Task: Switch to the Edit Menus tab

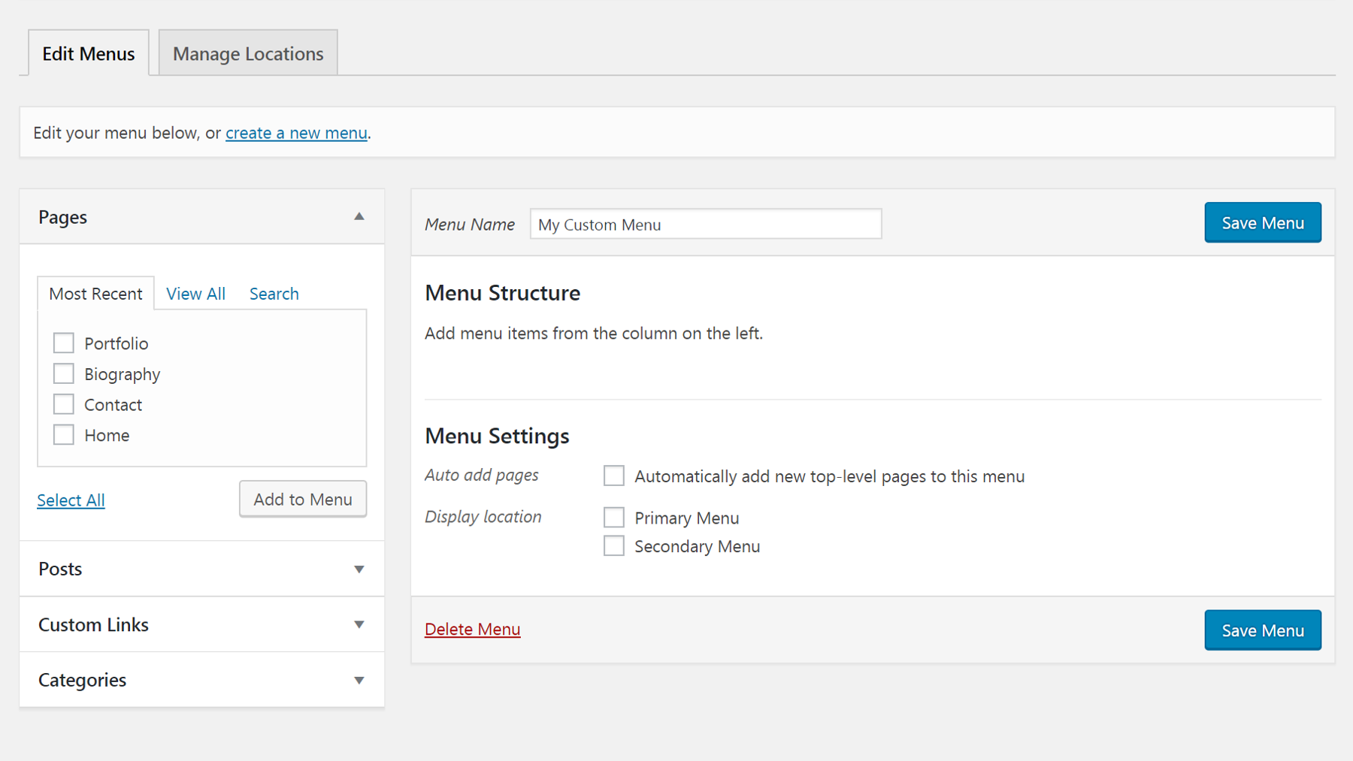Action: (89, 53)
